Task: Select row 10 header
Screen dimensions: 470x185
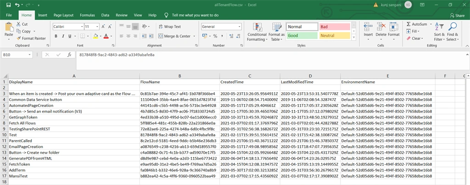Action: [x=4, y=135]
